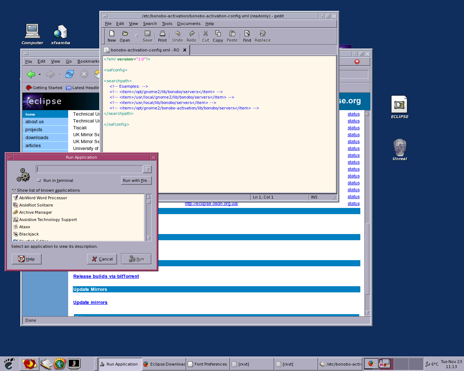The width and height of the screenshot is (464, 371).
Task: Click the Paste icon in gedit toolbar
Action: point(232,34)
